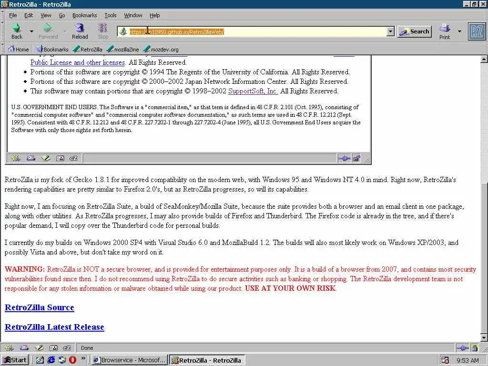The image size is (488, 366).
Task: Click the vertical scrollbar thumb
Action: point(484,258)
